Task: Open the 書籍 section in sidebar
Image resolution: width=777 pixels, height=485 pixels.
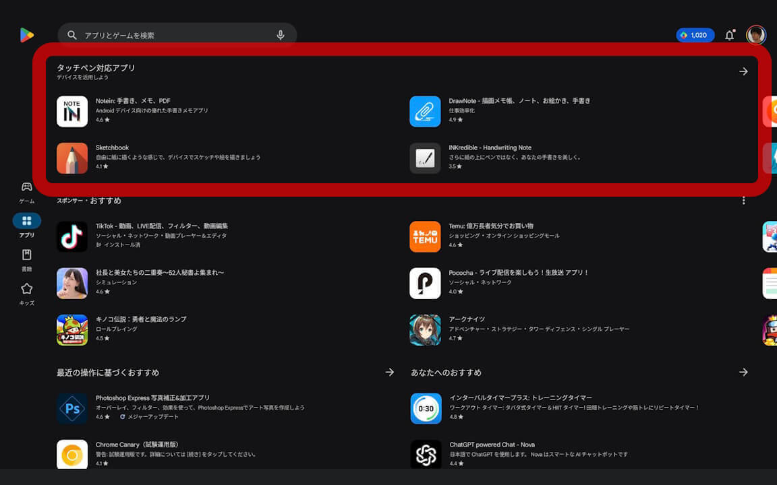Action: [x=26, y=259]
